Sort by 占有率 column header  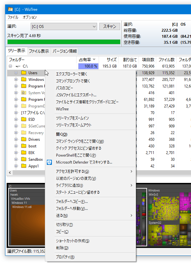click(87, 60)
